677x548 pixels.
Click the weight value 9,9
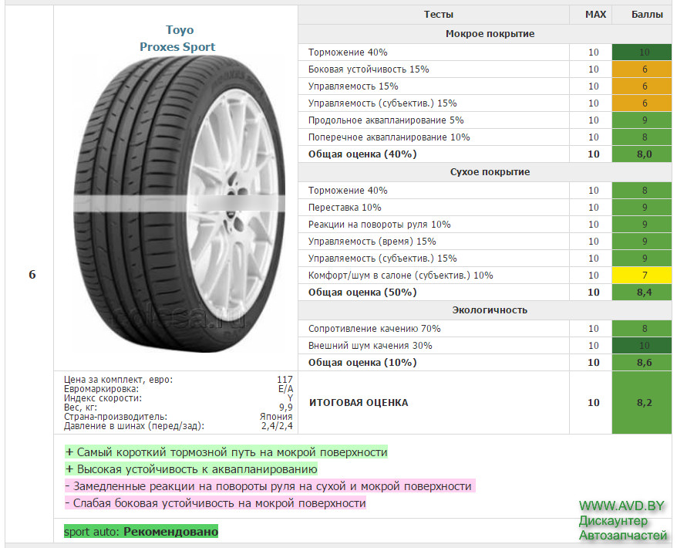tap(286, 408)
